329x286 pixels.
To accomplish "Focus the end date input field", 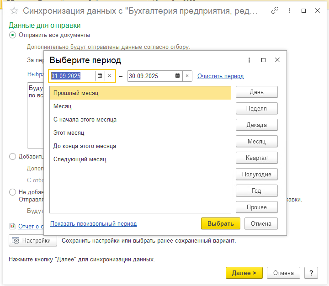I will tap(150, 76).
